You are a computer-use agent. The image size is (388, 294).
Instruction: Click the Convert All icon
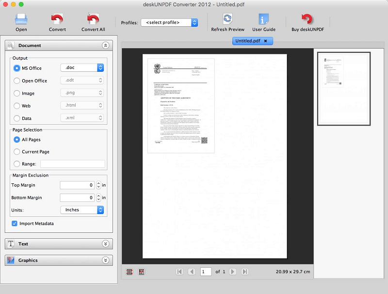pyautogui.click(x=93, y=19)
